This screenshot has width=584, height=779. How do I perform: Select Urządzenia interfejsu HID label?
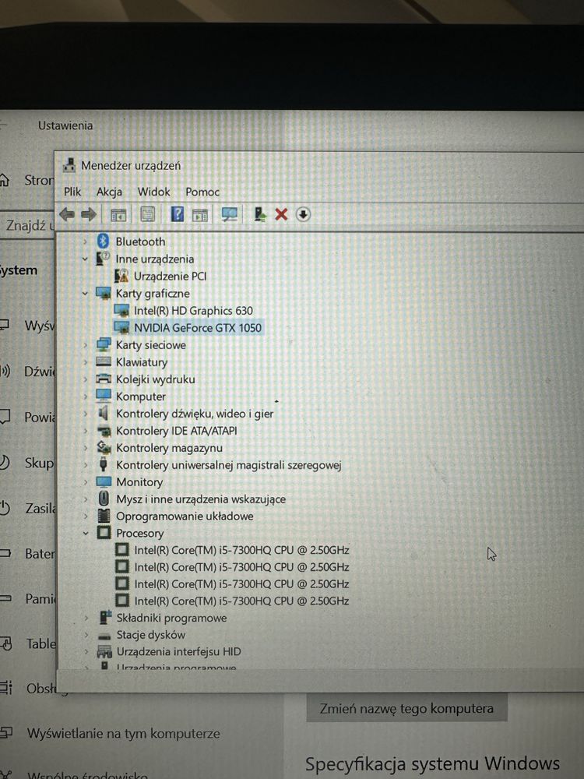click(x=178, y=652)
